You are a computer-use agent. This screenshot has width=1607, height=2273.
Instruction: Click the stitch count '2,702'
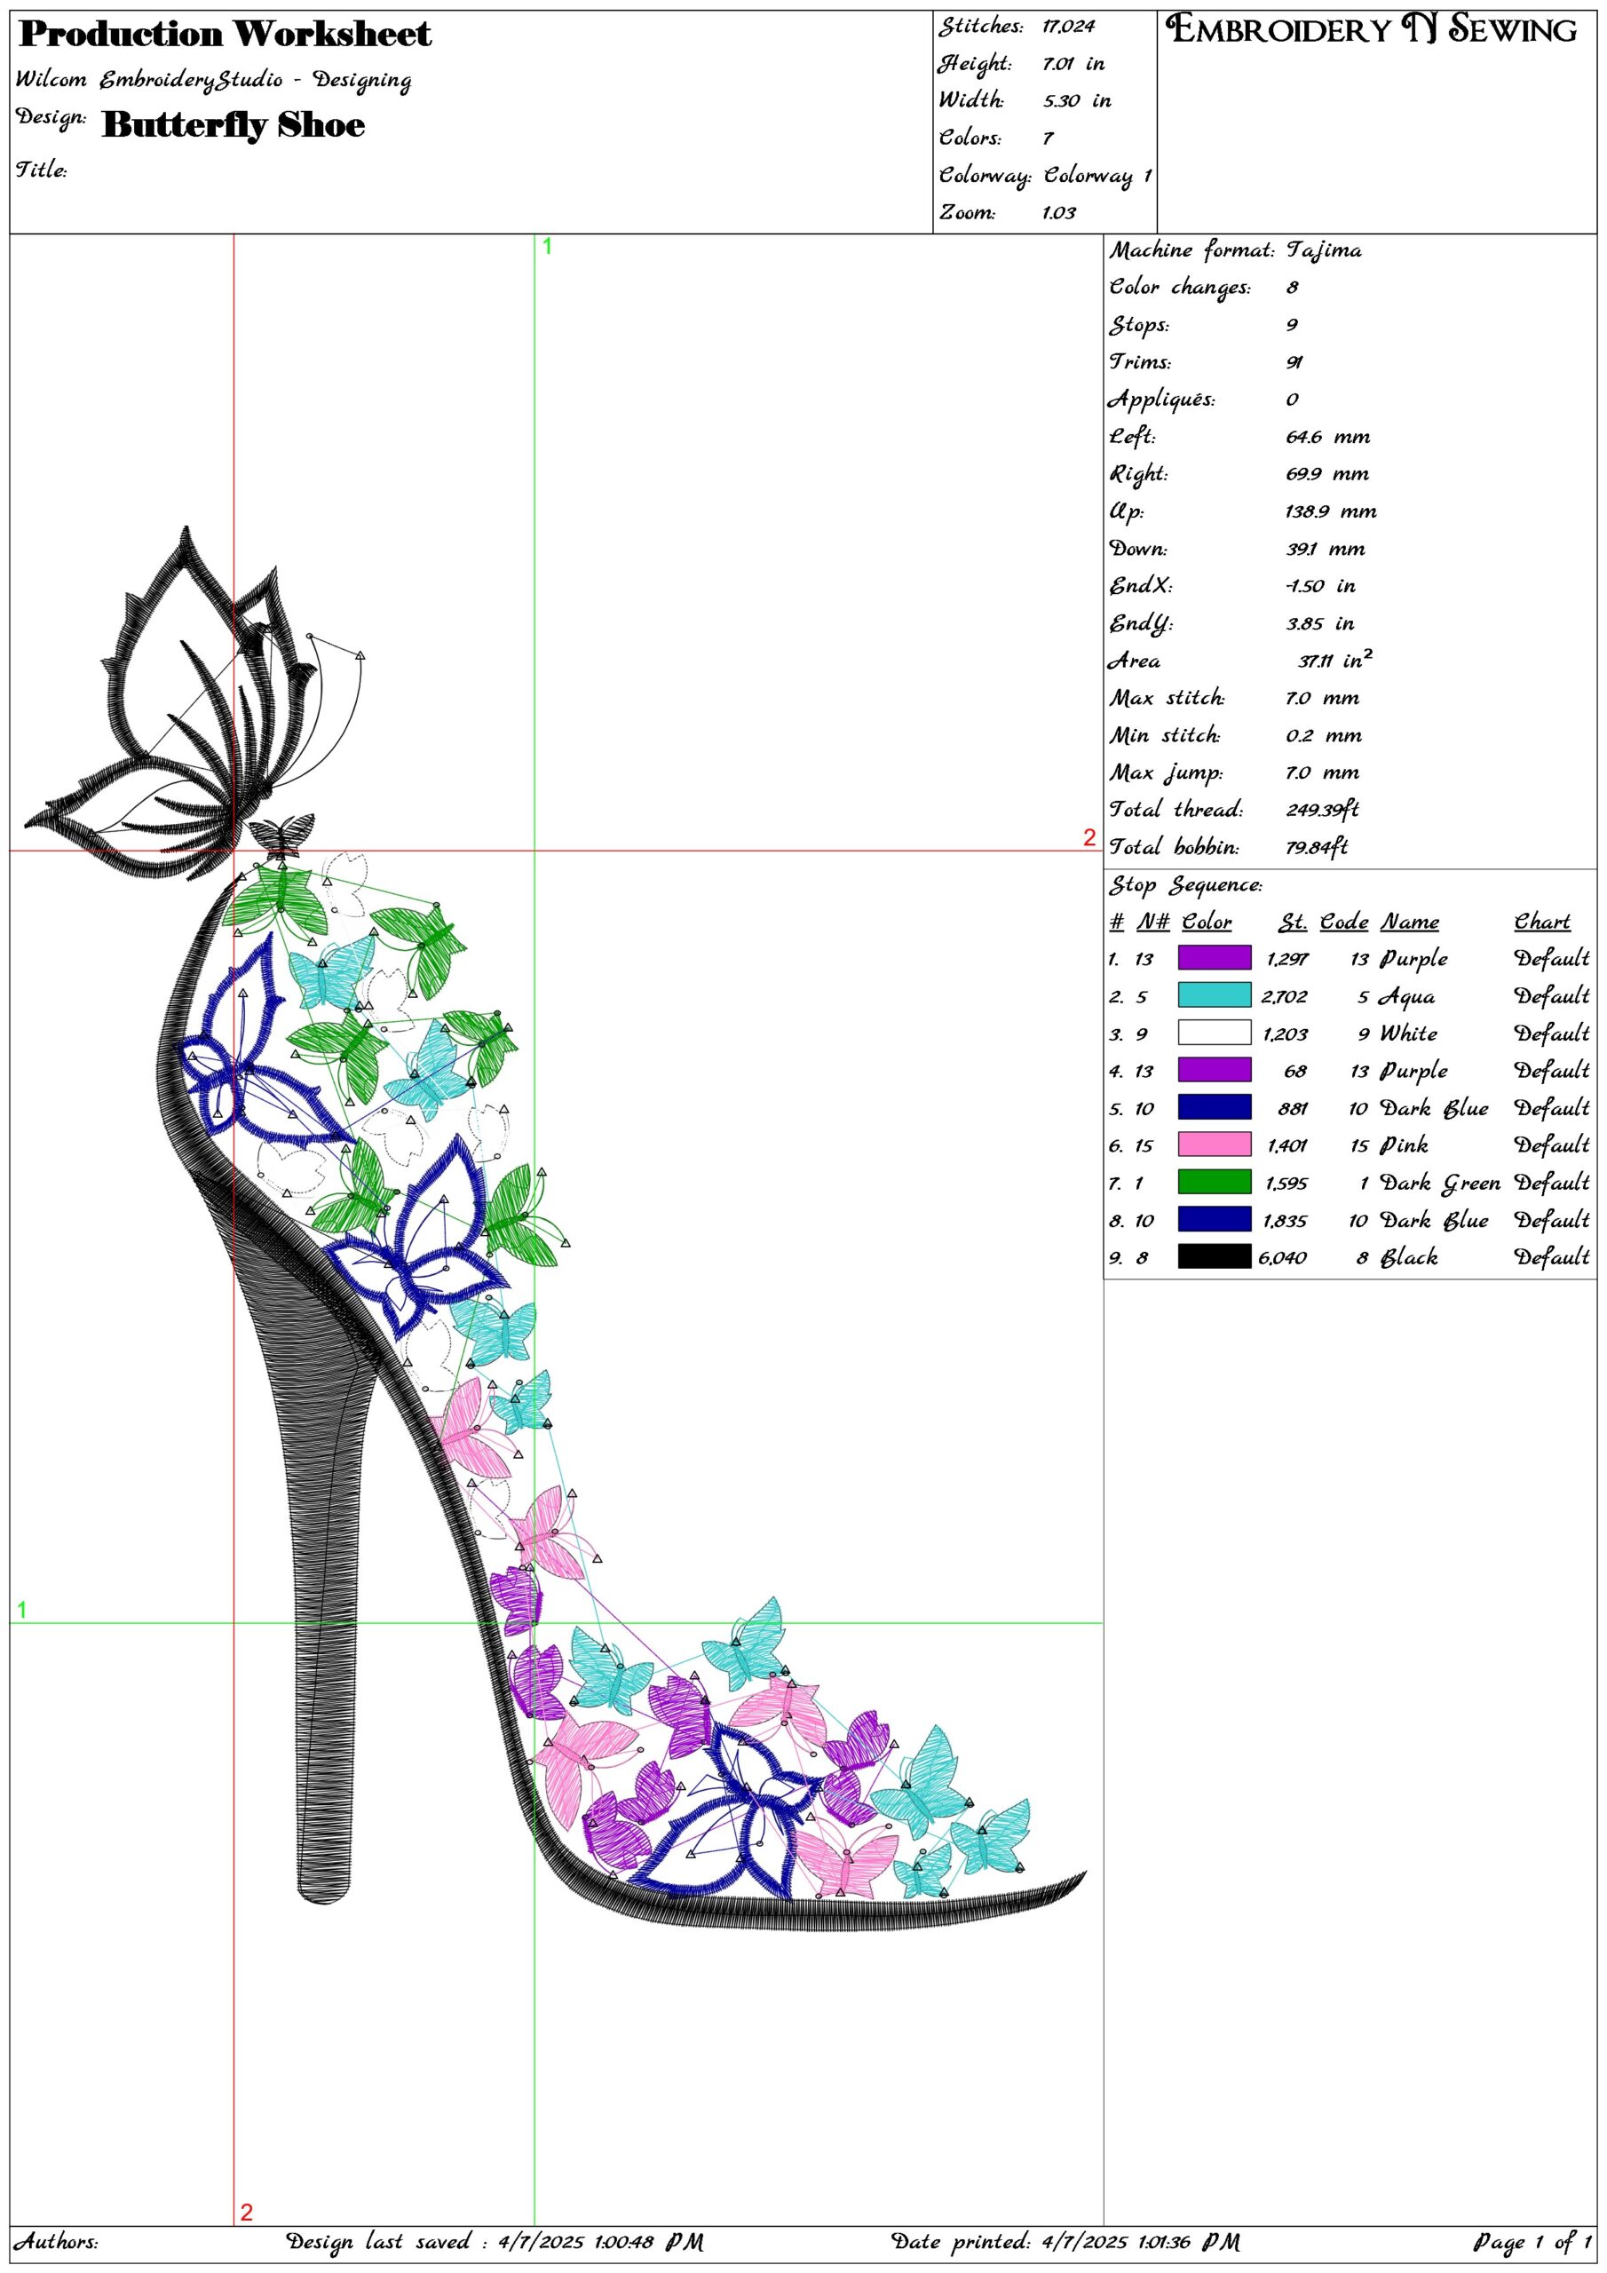[1284, 997]
